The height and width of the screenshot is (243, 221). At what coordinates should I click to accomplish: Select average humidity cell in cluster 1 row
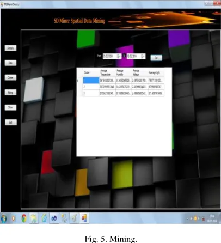tap(124, 80)
